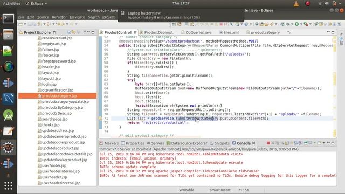Screen dimensions: 345x194
Task: Switch to the Snippets view tab
Action: tap(220, 143)
